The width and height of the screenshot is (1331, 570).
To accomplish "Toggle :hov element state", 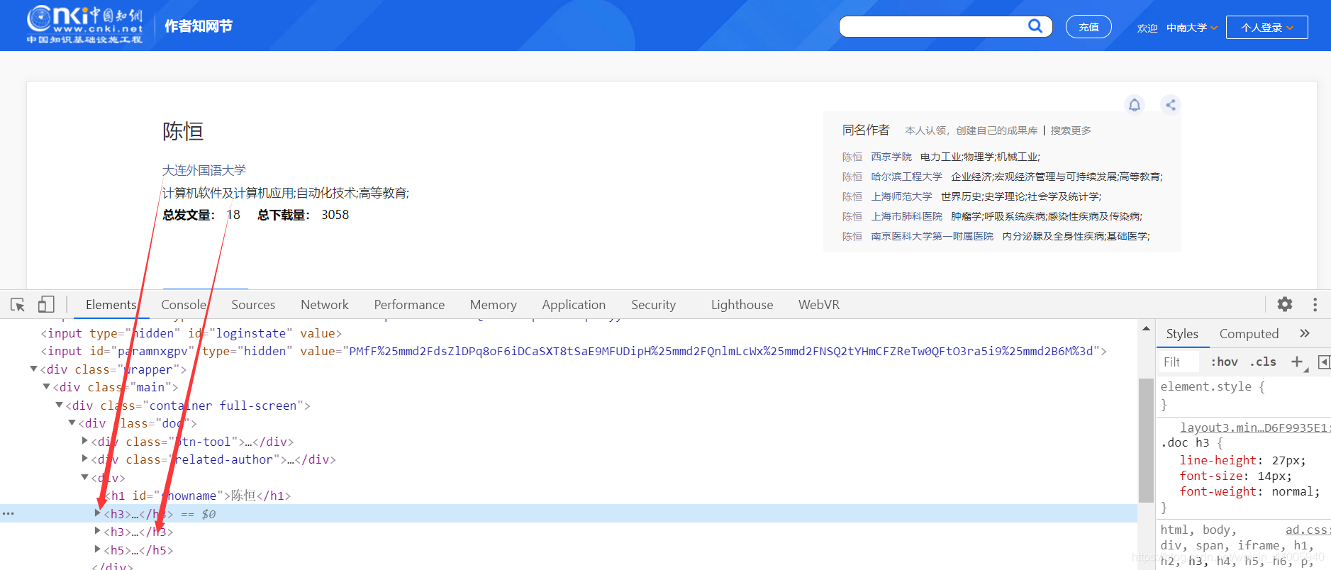I will click(x=1224, y=362).
